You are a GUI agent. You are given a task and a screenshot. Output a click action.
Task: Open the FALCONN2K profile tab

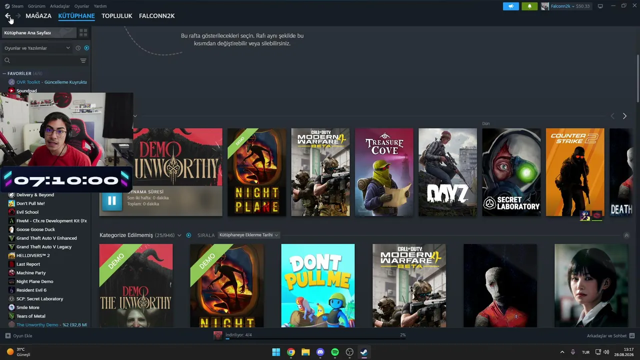[157, 16]
